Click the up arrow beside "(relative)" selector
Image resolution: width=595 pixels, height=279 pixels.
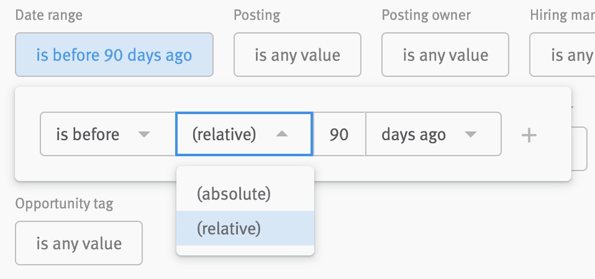[x=282, y=134]
